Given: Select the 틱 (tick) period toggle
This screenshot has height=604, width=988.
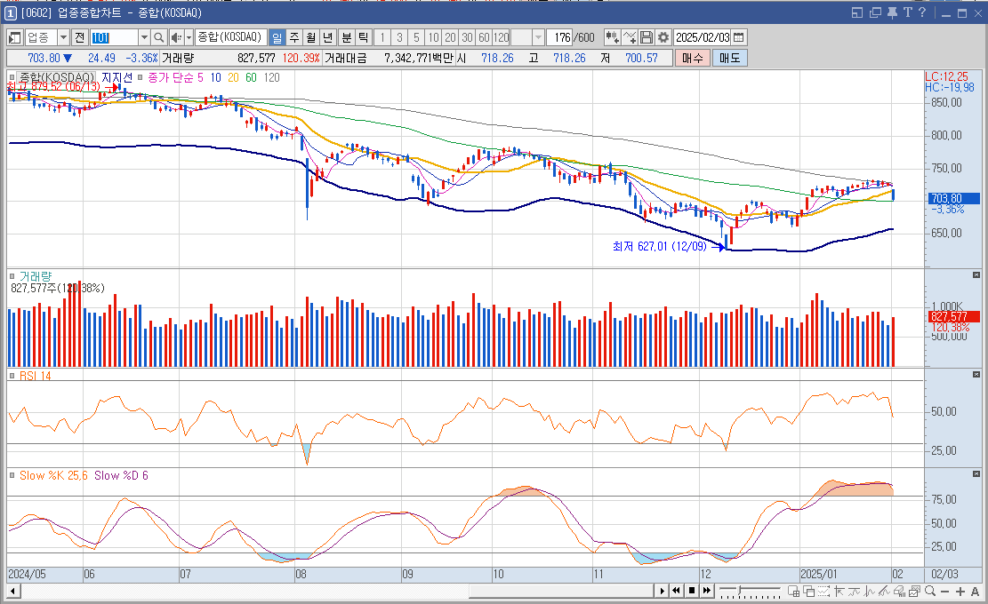Looking at the screenshot, I should [364, 37].
